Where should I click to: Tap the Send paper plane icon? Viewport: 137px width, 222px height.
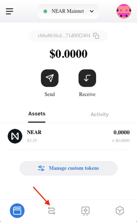(50, 78)
